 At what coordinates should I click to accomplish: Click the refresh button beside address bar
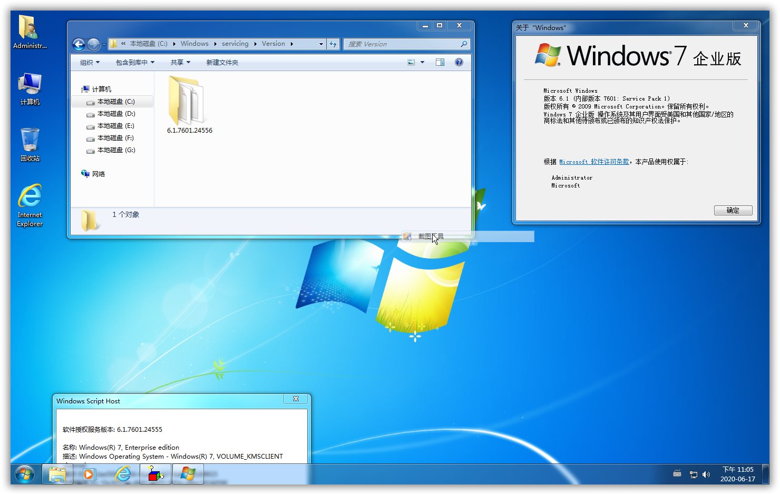click(x=333, y=44)
